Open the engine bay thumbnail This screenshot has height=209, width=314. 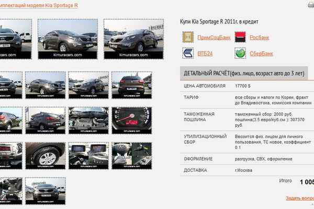tap(88, 120)
